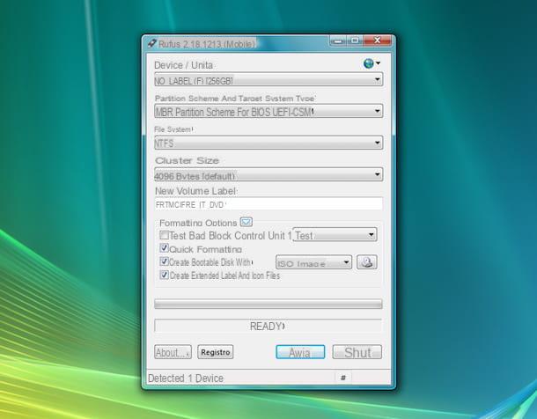Click the About button
The image size is (537, 419).
(173, 352)
